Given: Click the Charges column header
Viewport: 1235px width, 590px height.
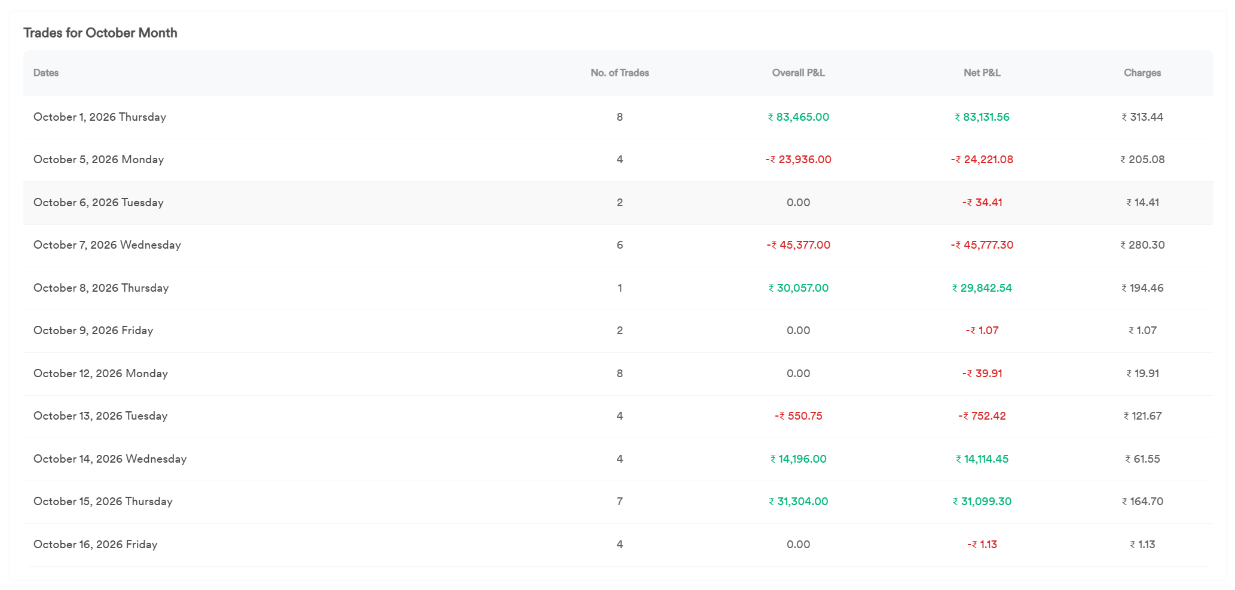Looking at the screenshot, I should [x=1142, y=73].
